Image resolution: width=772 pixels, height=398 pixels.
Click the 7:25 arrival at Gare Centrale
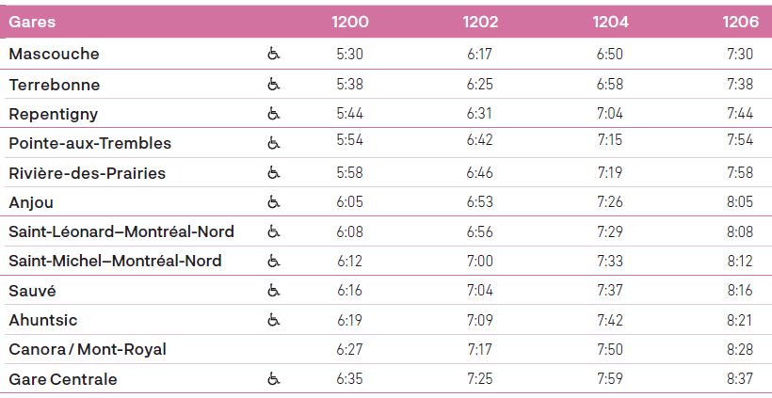click(479, 379)
